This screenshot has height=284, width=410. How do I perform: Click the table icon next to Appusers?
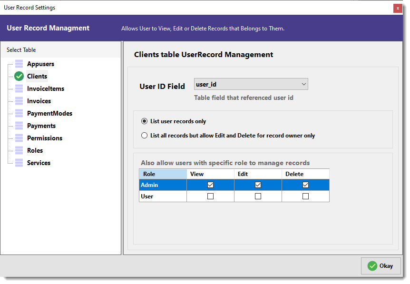click(19, 64)
